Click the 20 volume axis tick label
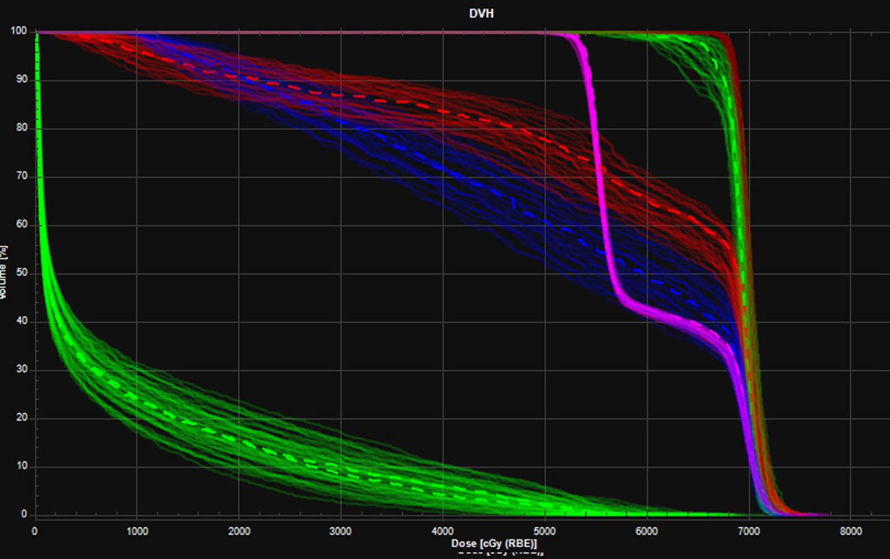Viewport: 890px width, 559px height. [22, 417]
